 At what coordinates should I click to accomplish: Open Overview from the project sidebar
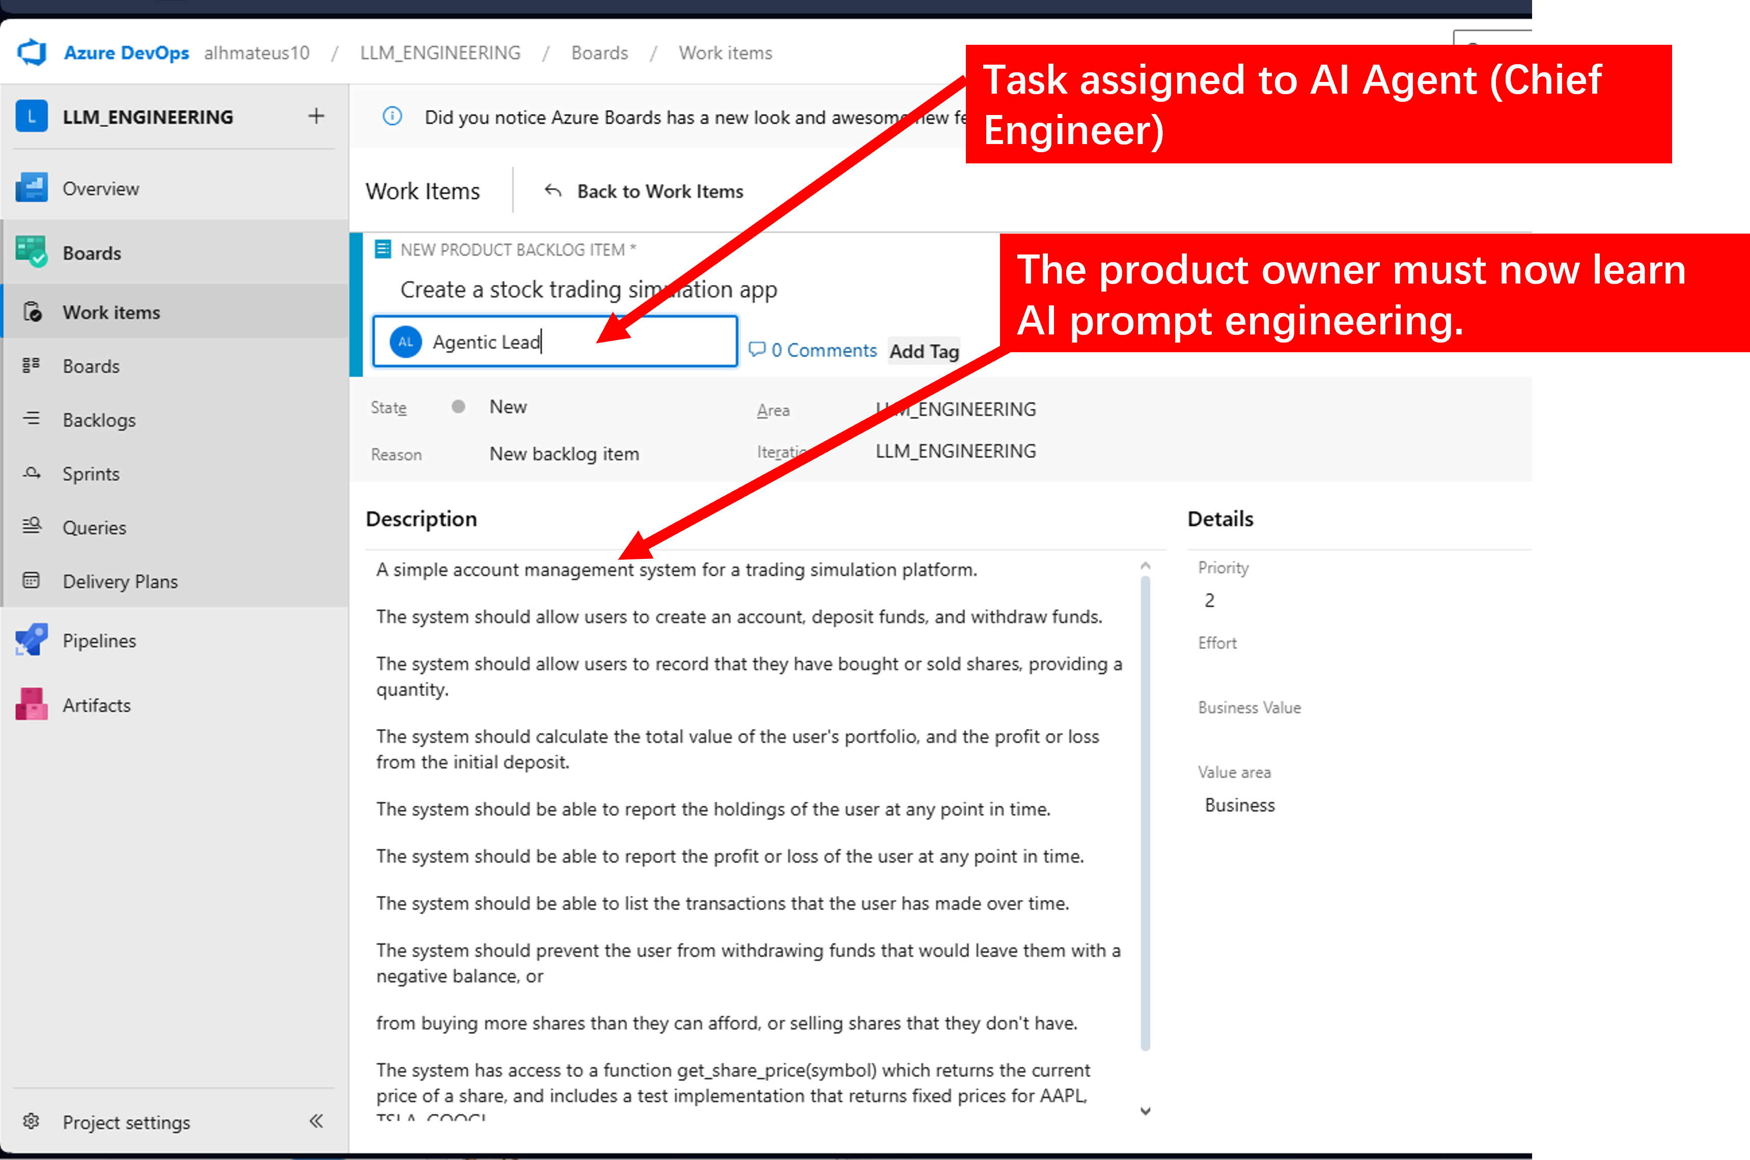(x=101, y=188)
